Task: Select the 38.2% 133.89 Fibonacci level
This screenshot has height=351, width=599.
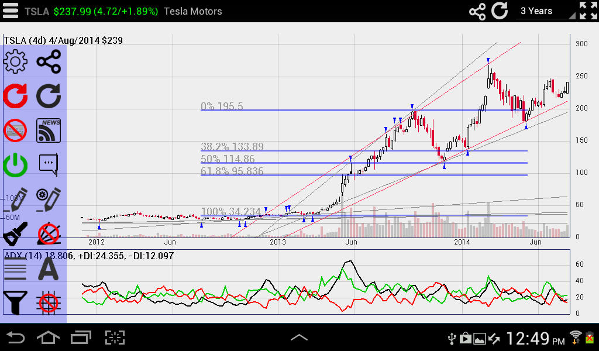Action: [232, 146]
